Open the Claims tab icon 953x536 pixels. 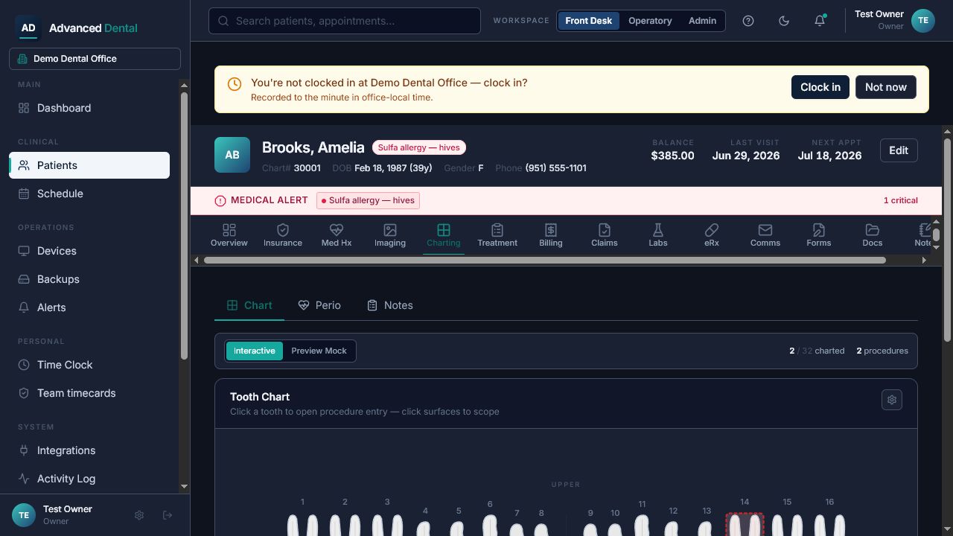(x=605, y=230)
